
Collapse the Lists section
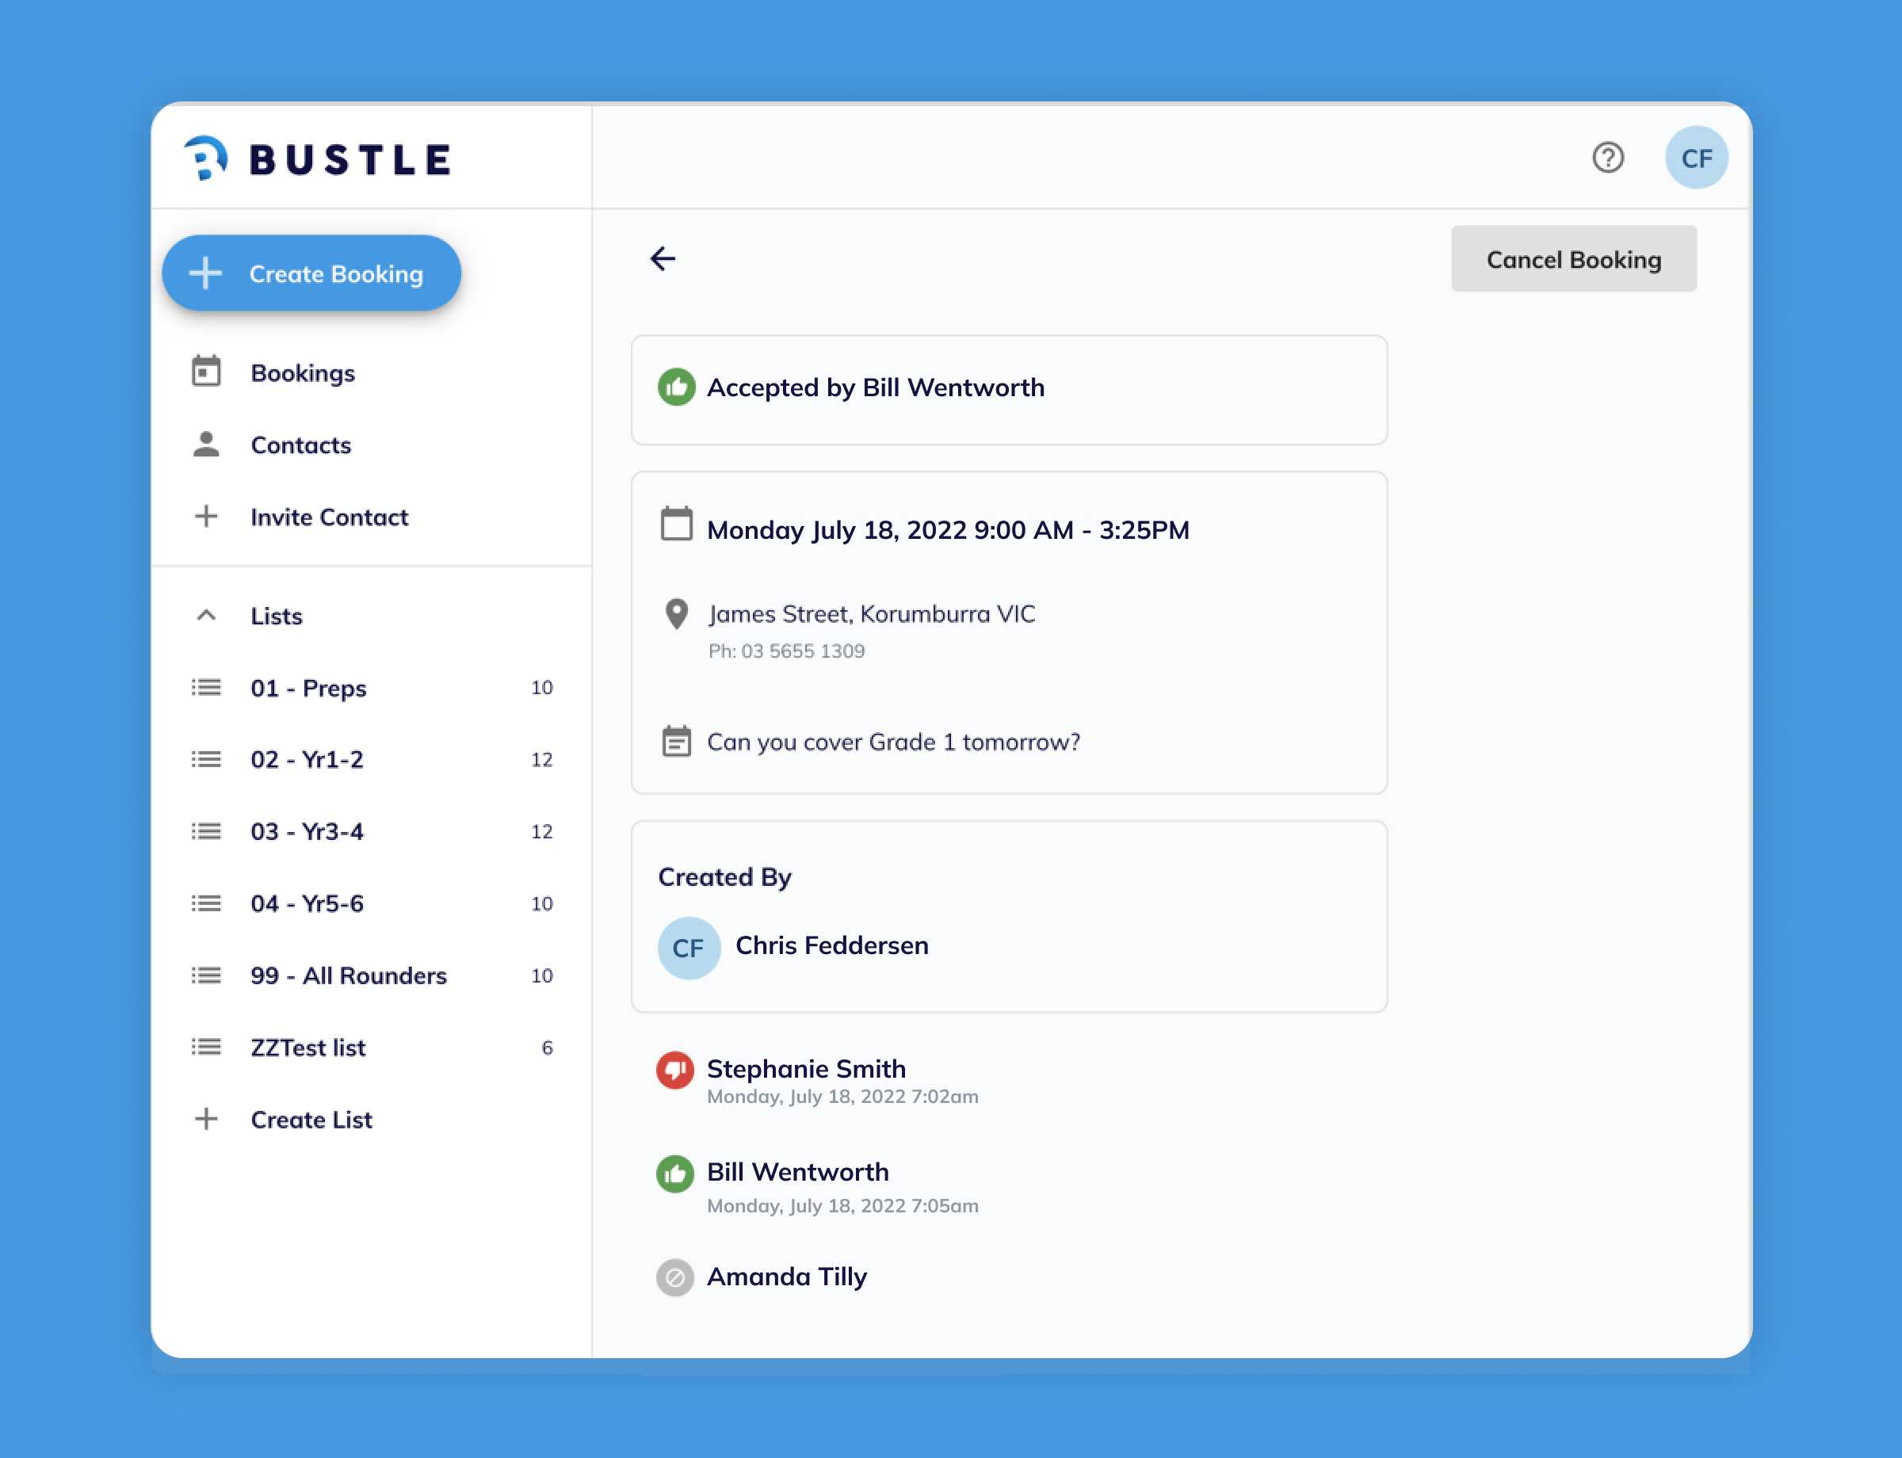tap(206, 616)
